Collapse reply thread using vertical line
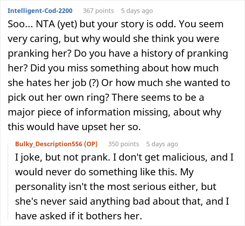The width and height of the screenshot is (245, 226). tap(8, 181)
